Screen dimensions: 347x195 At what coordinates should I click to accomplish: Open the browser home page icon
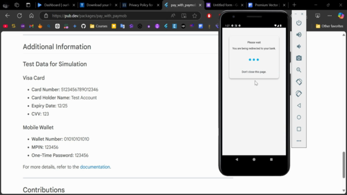[31, 16]
